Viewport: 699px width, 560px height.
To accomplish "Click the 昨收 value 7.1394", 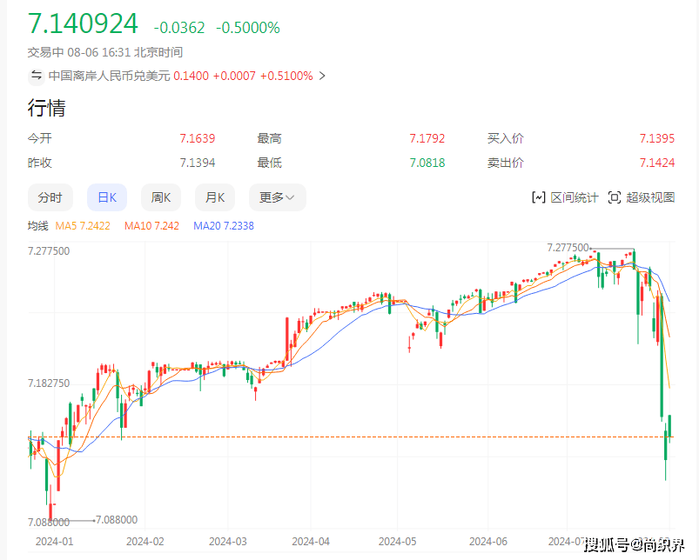I will point(197,163).
